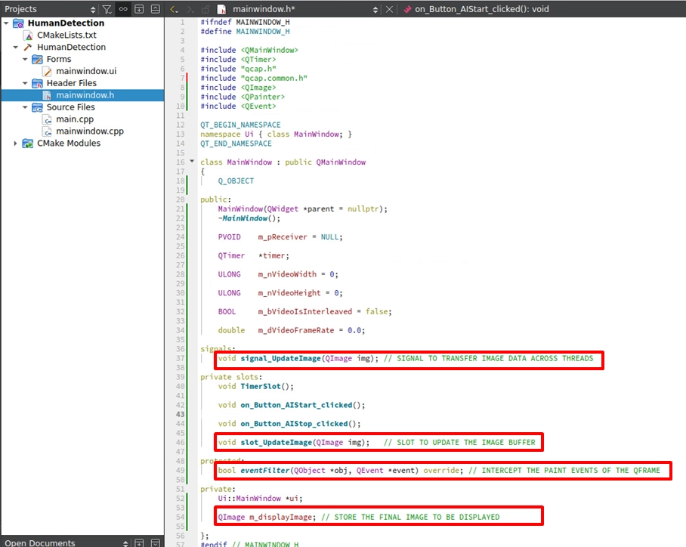The height and width of the screenshot is (547, 686).
Task: Click the m_pReceiver variable
Action: (x=283, y=236)
